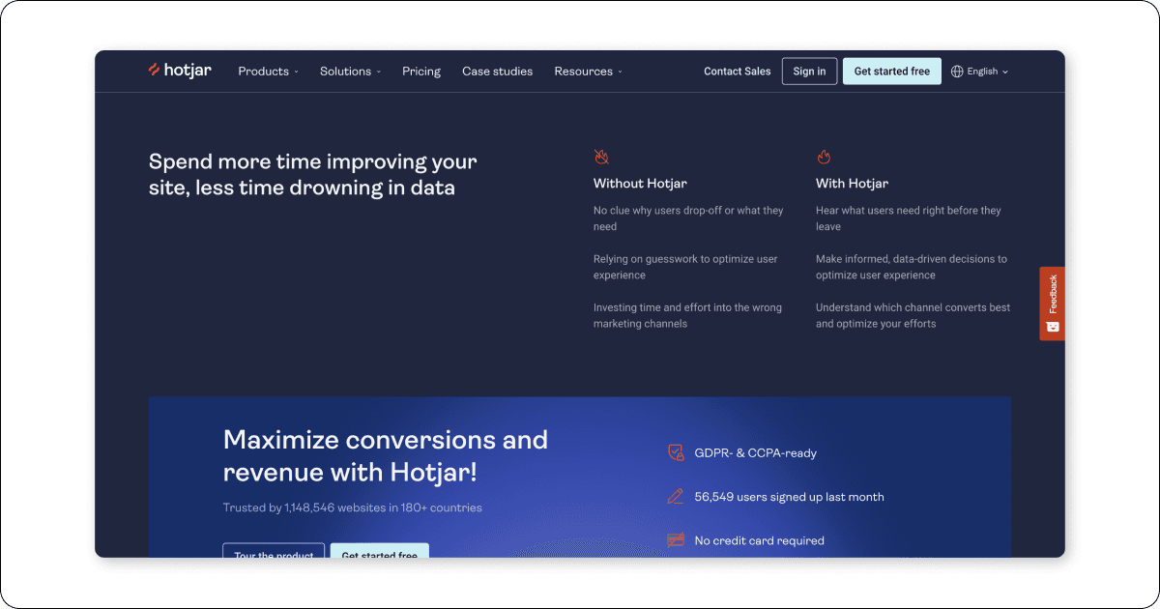This screenshot has height=609, width=1160.
Task: Click the crossed-out flame icon above Without Hotjar
Action: click(x=601, y=157)
